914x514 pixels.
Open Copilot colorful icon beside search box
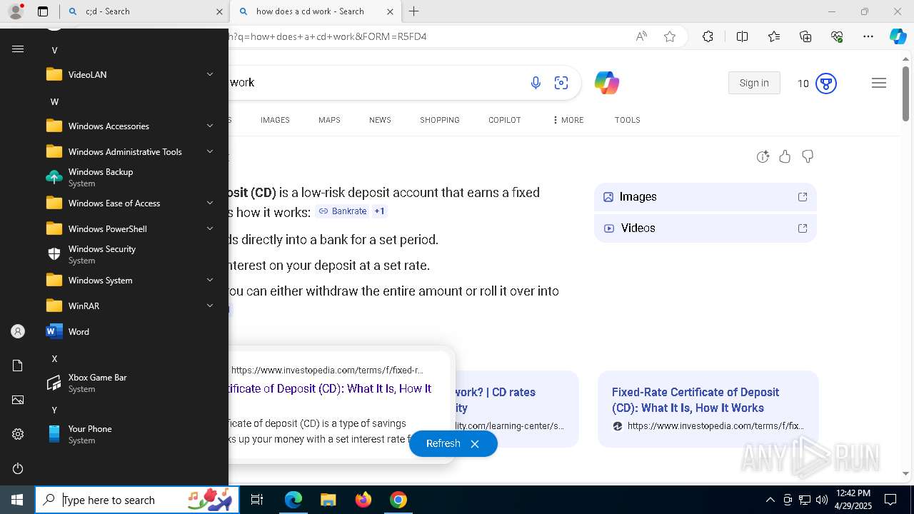[x=607, y=83]
